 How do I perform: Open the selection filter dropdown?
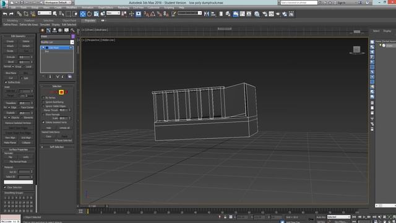click(45, 13)
